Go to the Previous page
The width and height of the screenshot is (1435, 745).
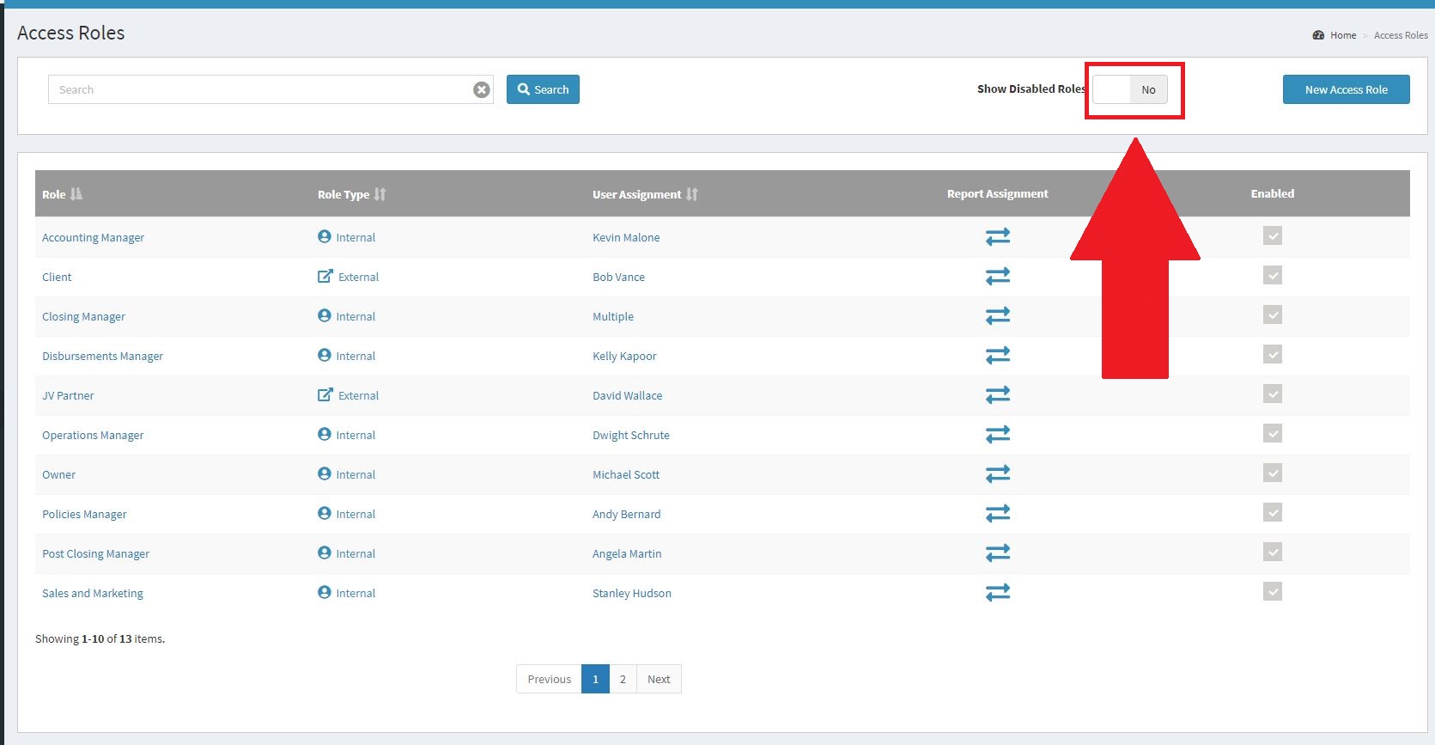(x=549, y=679)
